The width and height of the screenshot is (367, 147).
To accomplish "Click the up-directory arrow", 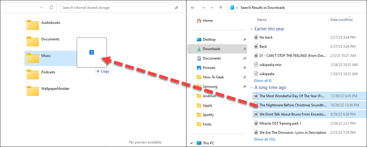I will coord(221,8).
